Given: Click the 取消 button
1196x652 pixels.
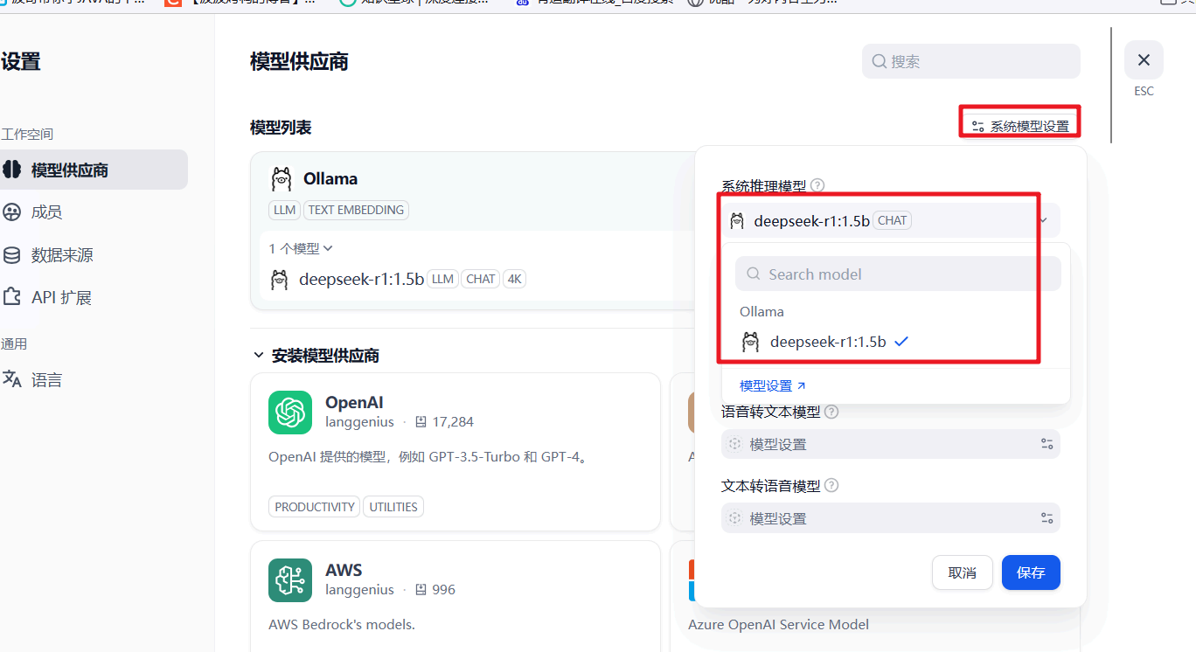Looking at the screenshot, I should tap(962, 572).
